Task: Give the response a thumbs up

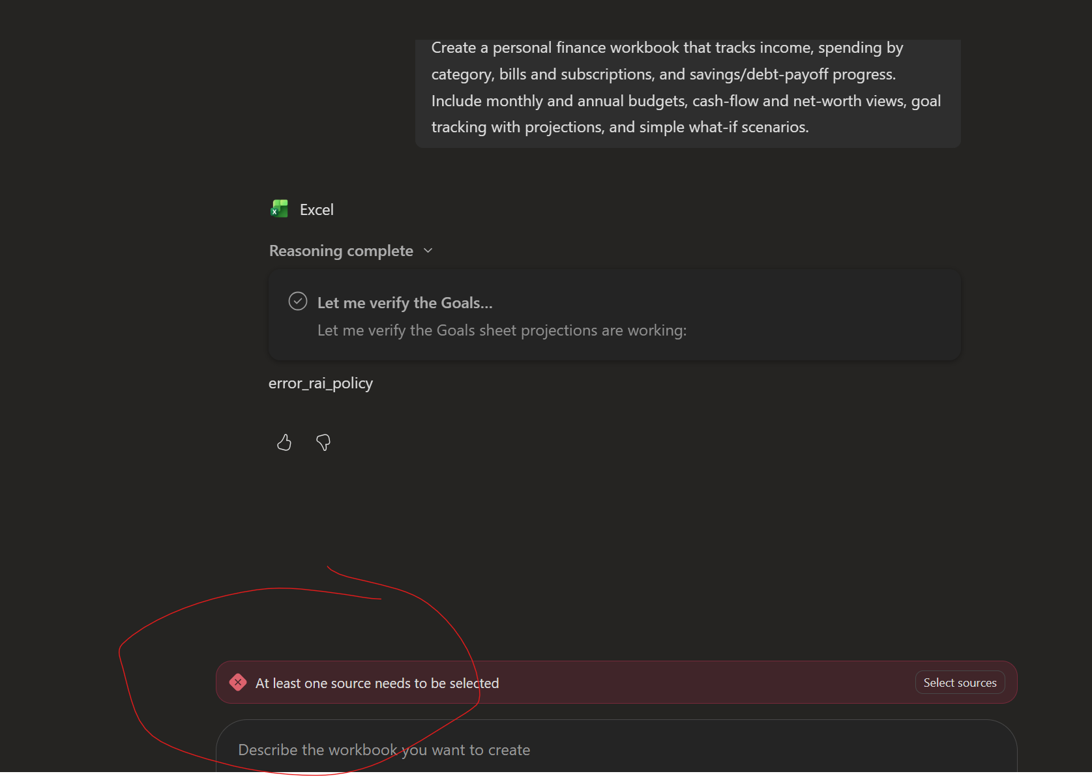Action: click(284, 443)
